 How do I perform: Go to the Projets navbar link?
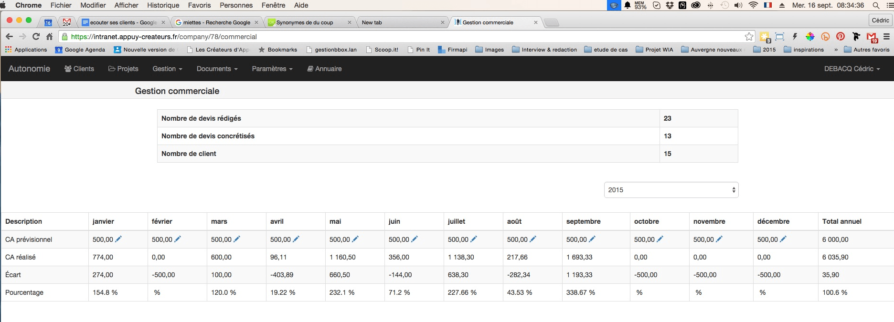tap(123, 69)
